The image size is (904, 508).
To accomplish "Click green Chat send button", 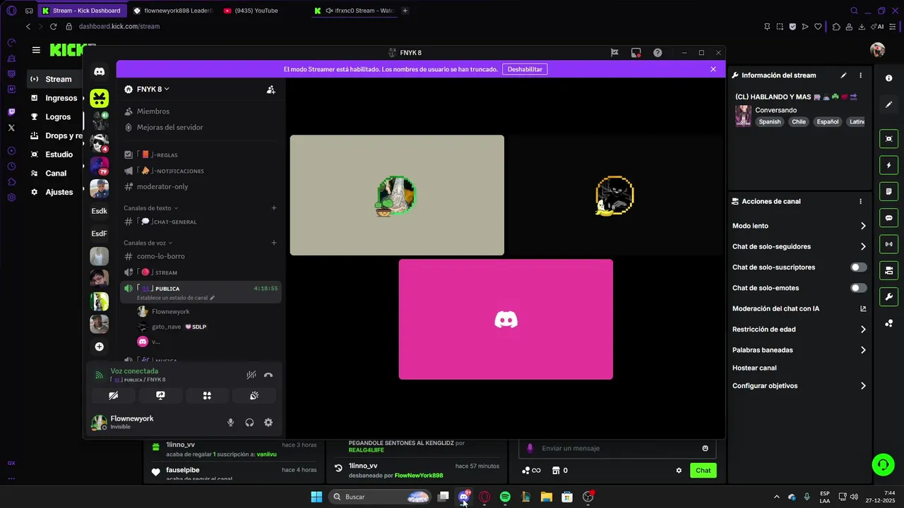I will coord(703,471).
